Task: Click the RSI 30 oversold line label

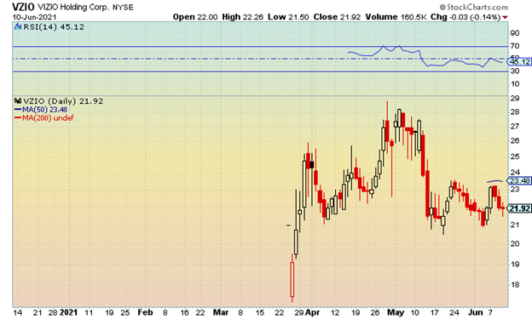Action: pyautogui.click(x=515, y=71)
